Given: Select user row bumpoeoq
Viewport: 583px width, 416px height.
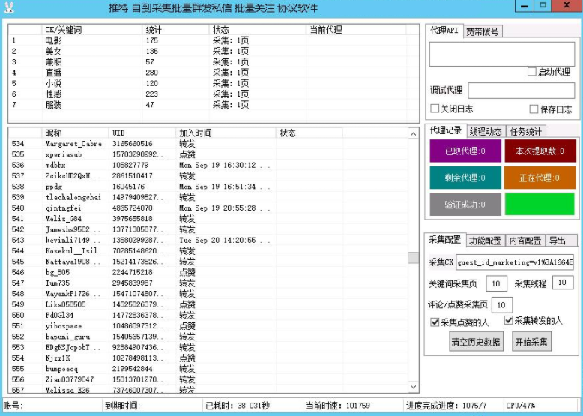Looking at the screenshot, I should (208, 369).
